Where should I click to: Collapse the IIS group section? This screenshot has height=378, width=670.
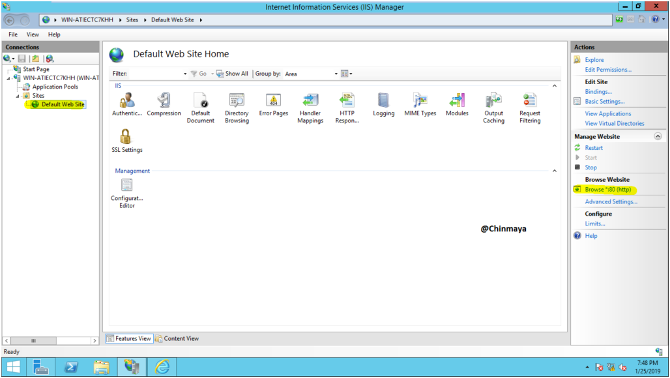554,86
